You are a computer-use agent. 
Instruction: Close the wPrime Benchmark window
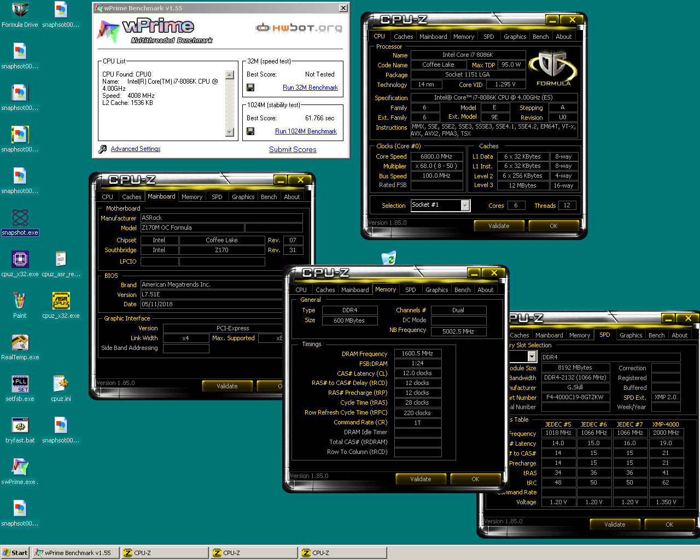343,8
